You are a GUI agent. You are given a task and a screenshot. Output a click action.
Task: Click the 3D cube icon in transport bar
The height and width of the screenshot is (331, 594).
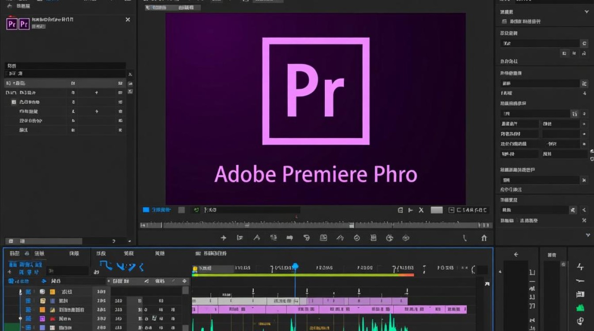406,238
